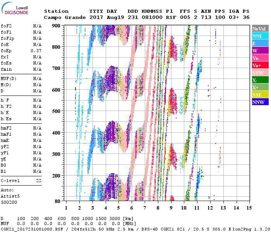This screenshot has width=271, height=232.
Task: Click the date value Aug19
Action: pos(115,17)
